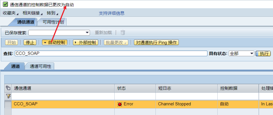Click the 通信通道 column filter field

(63, 96)
